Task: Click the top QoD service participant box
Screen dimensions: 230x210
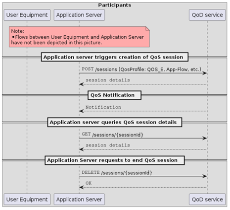Action: pos(207,15)
